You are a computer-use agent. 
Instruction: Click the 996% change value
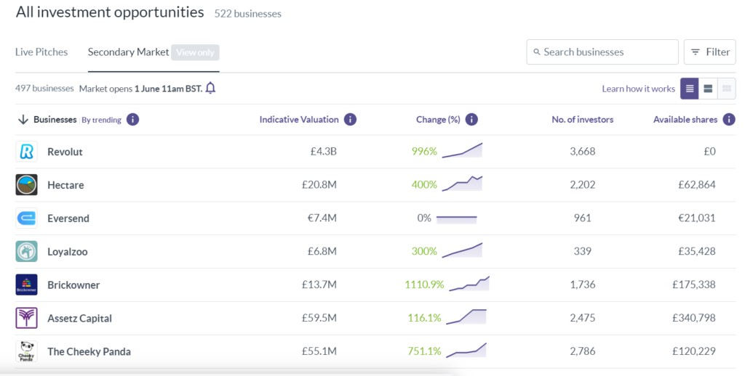coord(424,152)
